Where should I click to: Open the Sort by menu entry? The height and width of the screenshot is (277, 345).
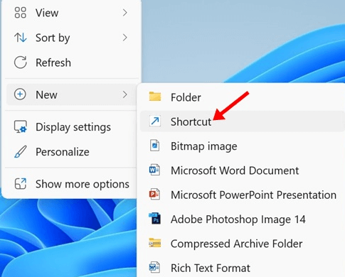pos(70,38)
